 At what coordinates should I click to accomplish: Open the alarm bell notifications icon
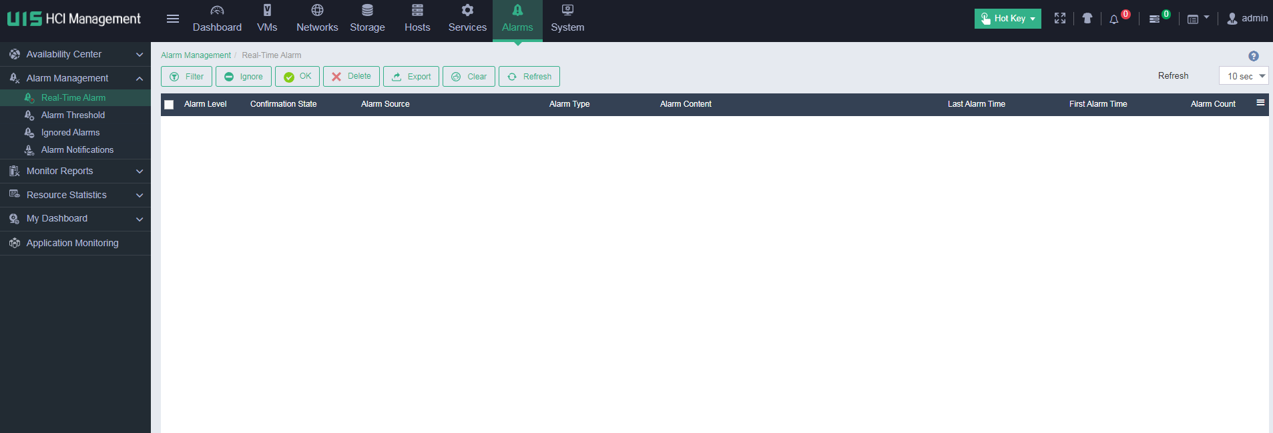pyautogui.click(x=1114, y=19)
